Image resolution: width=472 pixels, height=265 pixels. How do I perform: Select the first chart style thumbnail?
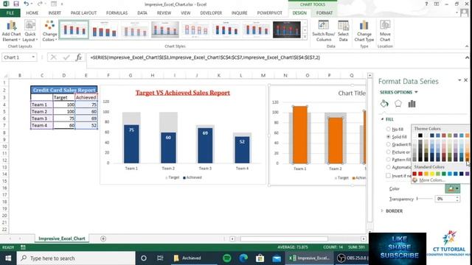[x=74, y=29]
